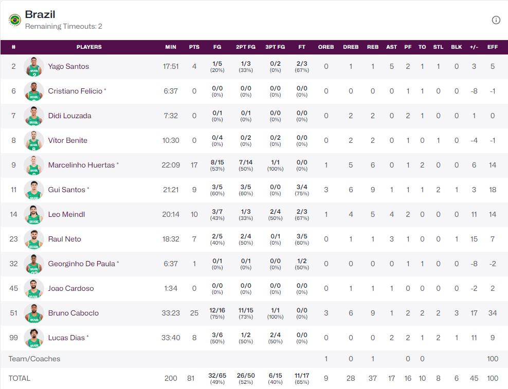Sort by MIN column header
The image size is (508, 389).
click(171, 47)
